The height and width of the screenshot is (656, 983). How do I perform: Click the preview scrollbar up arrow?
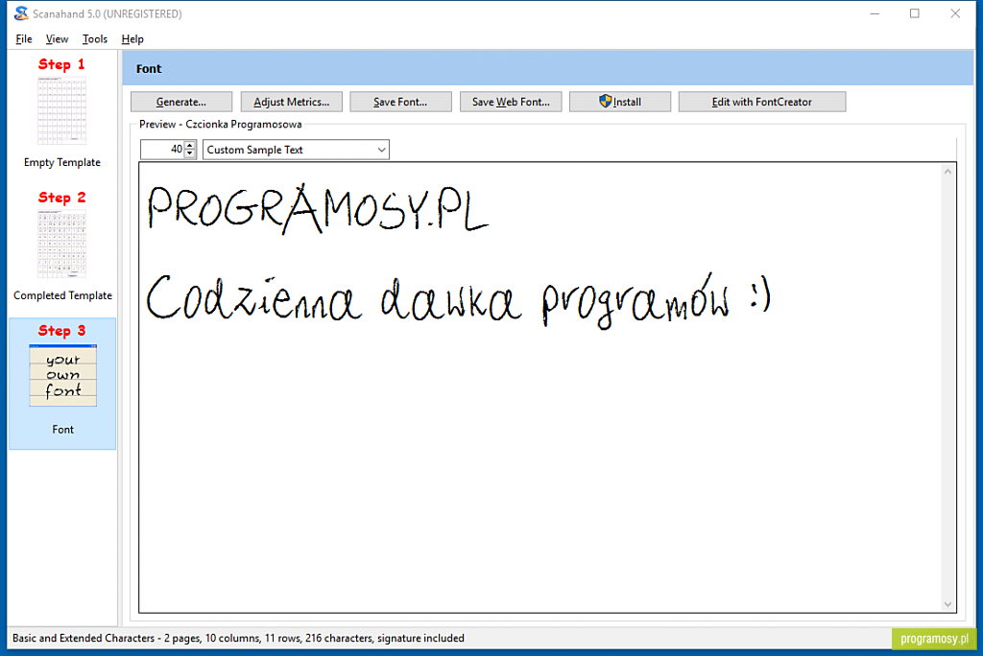(947, 171)
